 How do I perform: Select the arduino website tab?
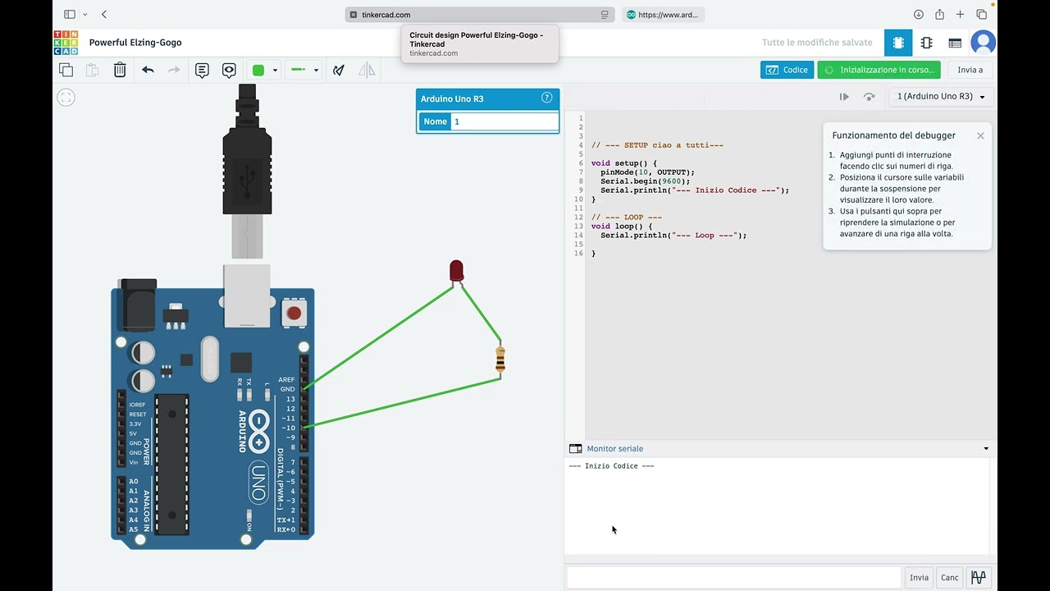(663, 15)
